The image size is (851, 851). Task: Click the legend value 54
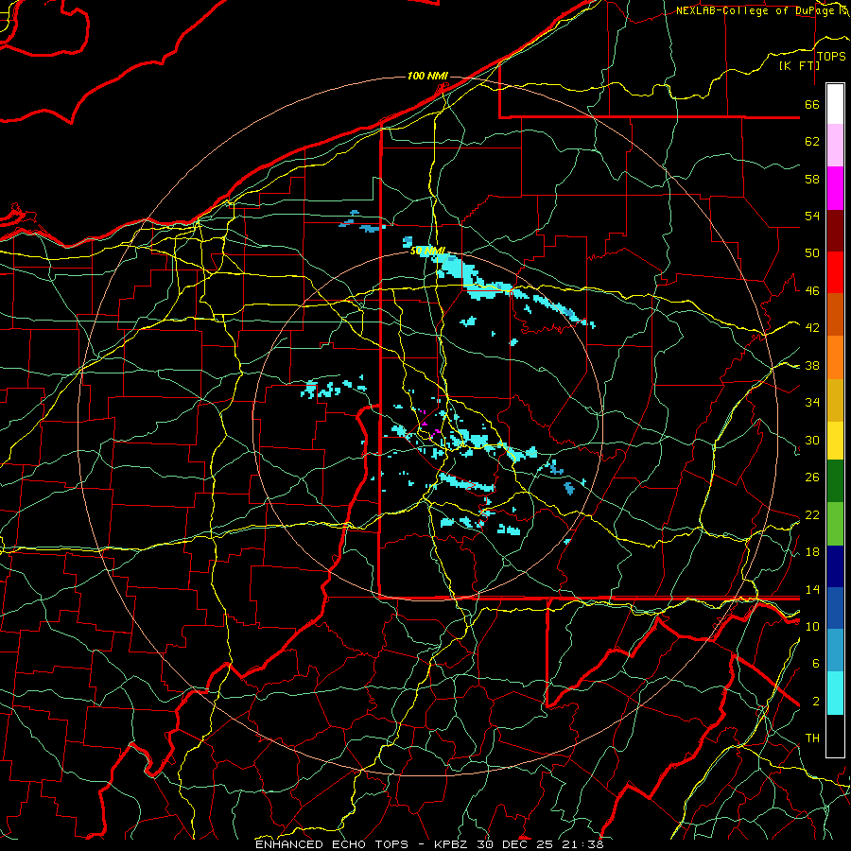pyautogui.click(x=812, y=216)
